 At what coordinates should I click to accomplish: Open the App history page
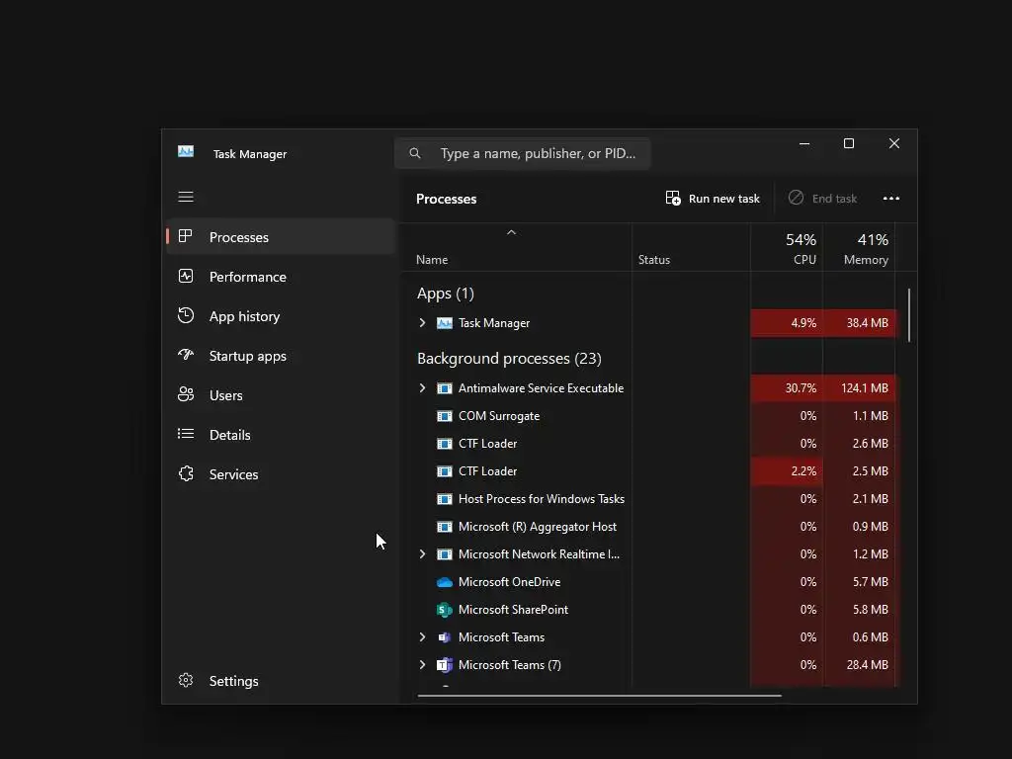tap(281, 316)
